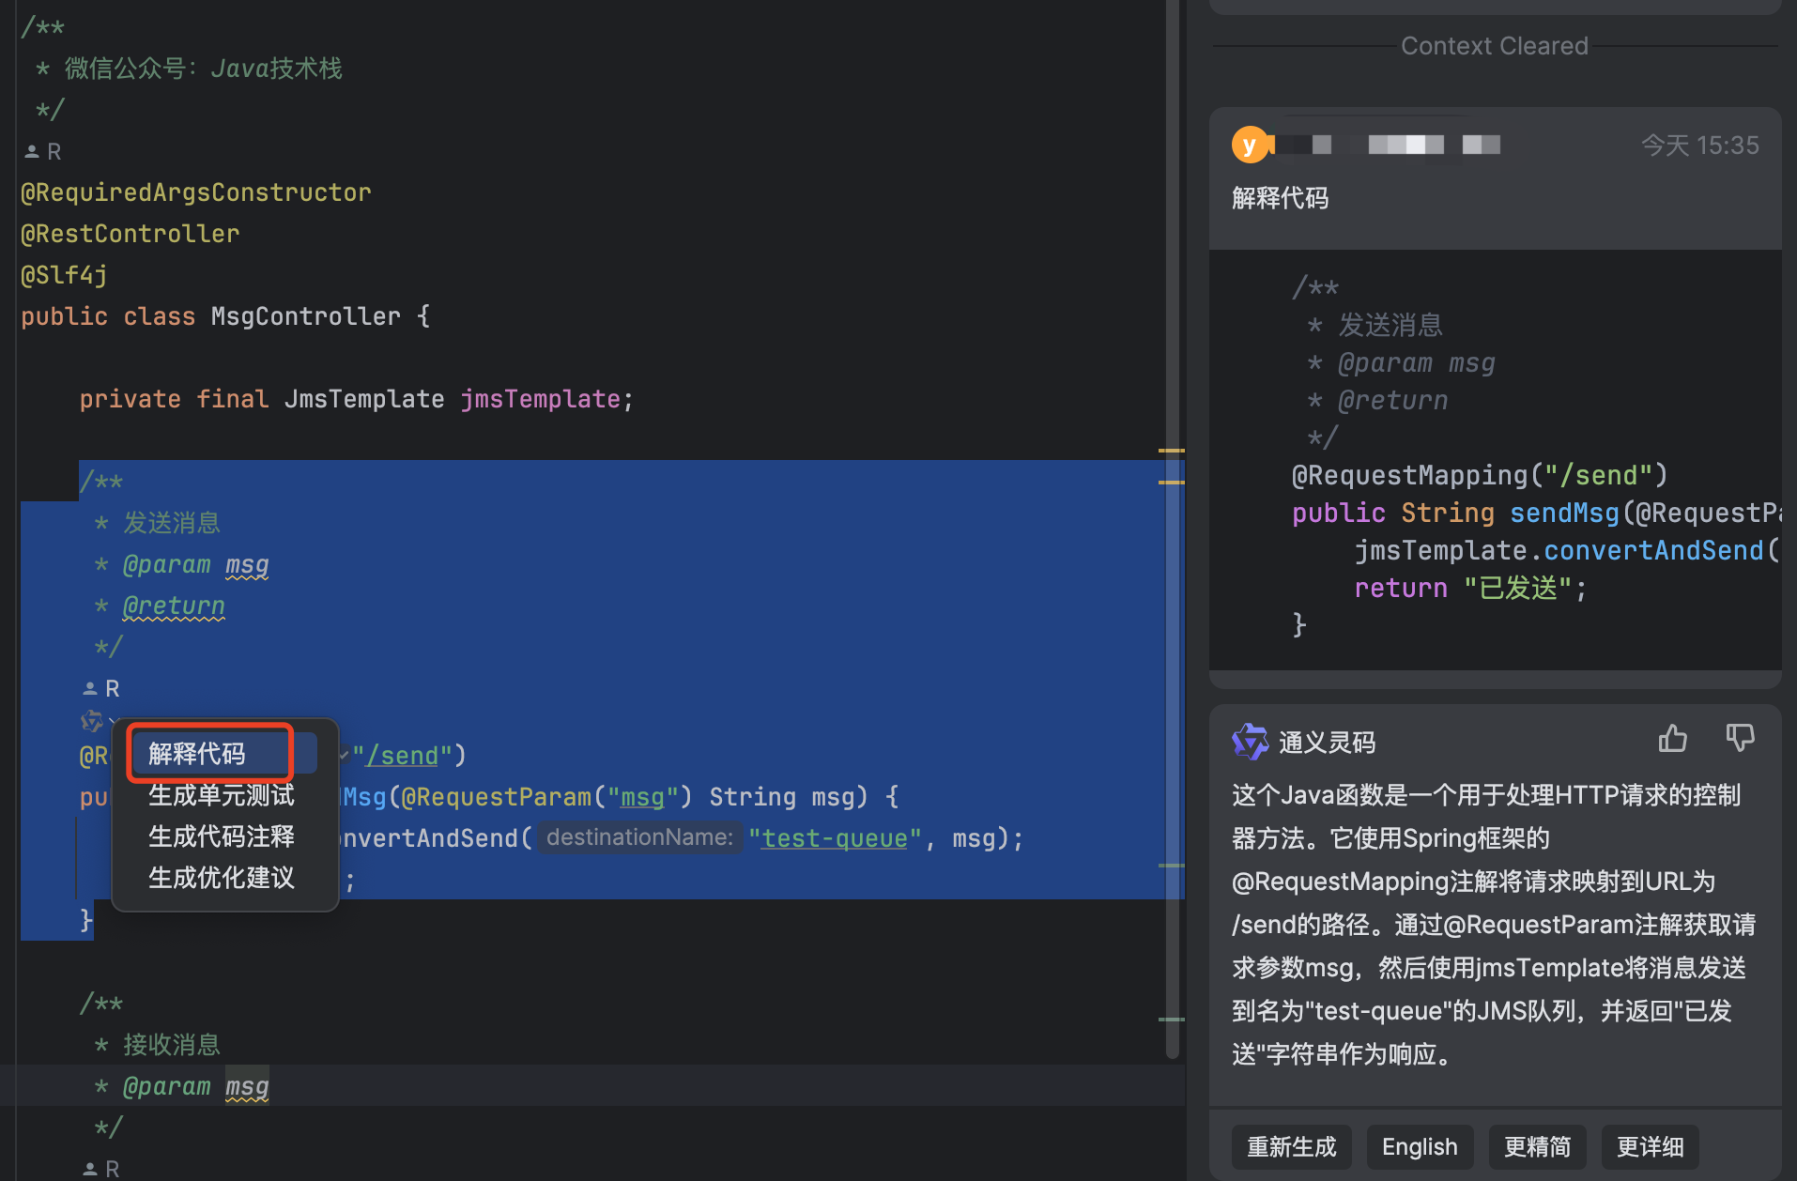Choose 生成代码注释 menu entry
Viewport: 1797px width, 1181px height.
222,836
